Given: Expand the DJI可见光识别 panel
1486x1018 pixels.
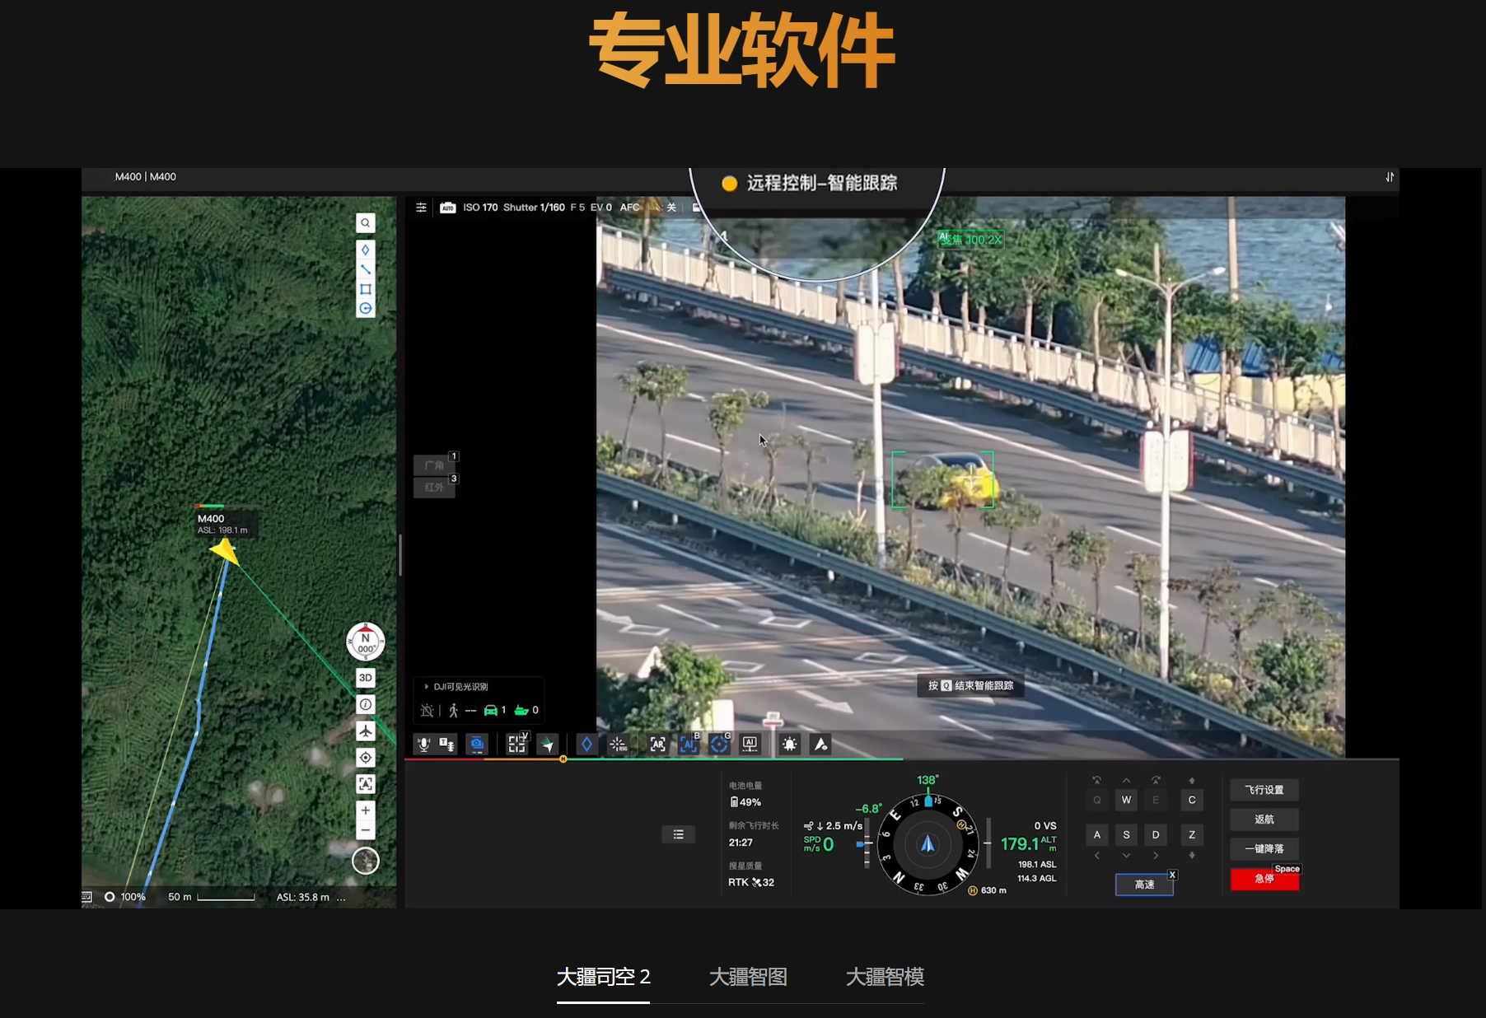Looking at the screenshot, I should coord(456,687).
